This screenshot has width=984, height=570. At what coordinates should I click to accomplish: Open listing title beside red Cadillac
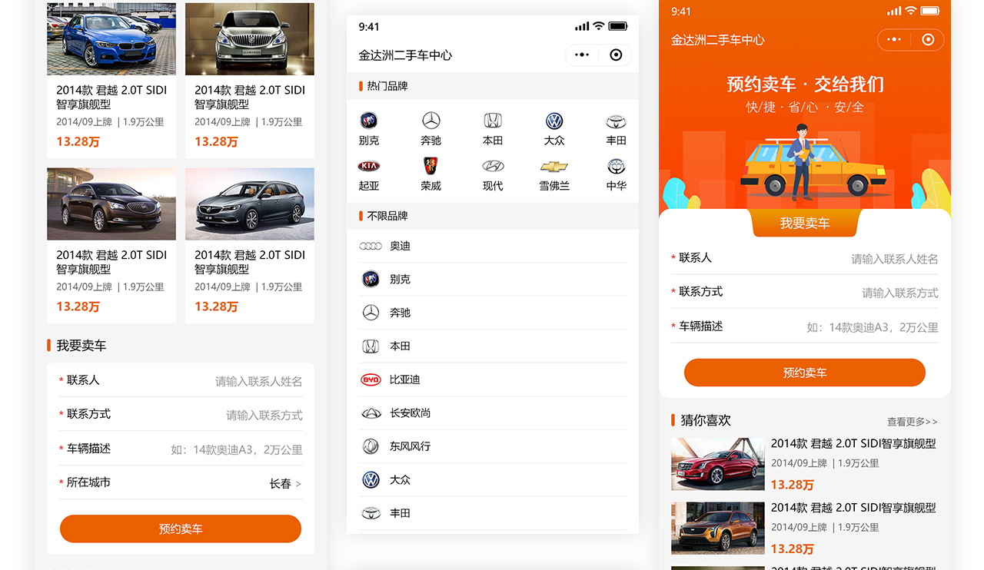(853, 443)
